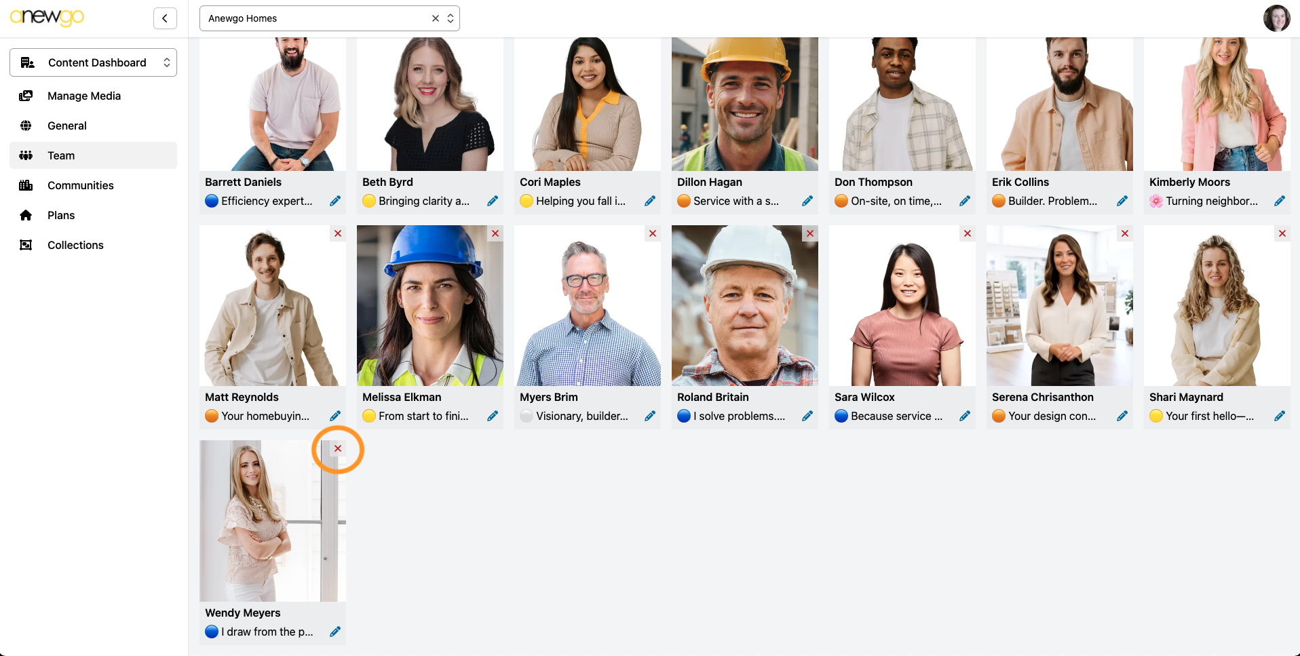
Task: Click the General globe icon
Action: click(26, 126)
